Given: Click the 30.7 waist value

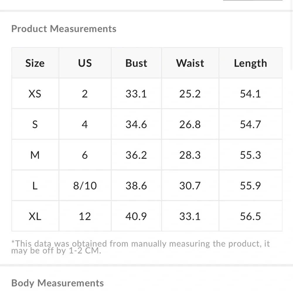Looking at the screenshot, I should 190,186.
